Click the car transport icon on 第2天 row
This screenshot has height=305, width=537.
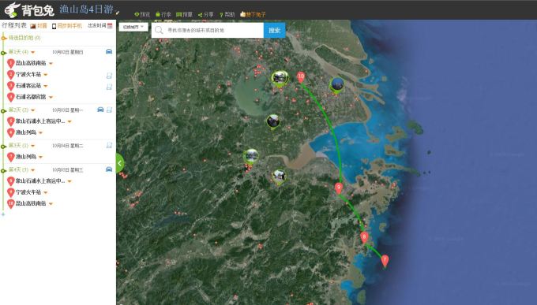[x=100, y=110]
